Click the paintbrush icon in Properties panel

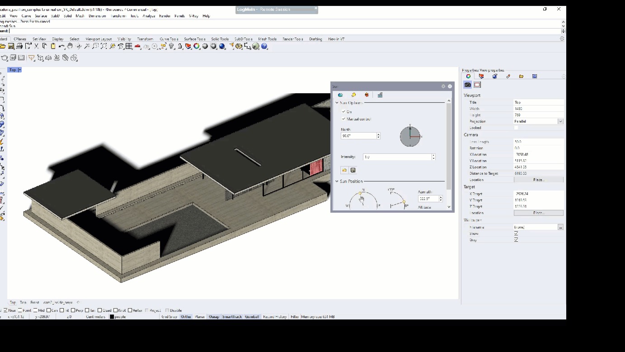tap(508, 76)
